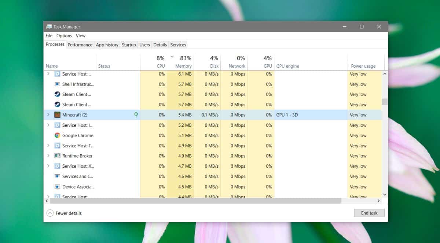Click the right arrow of the horizontal scrollbar
This screenshot has height=243, width=440.
pos(379,201)
